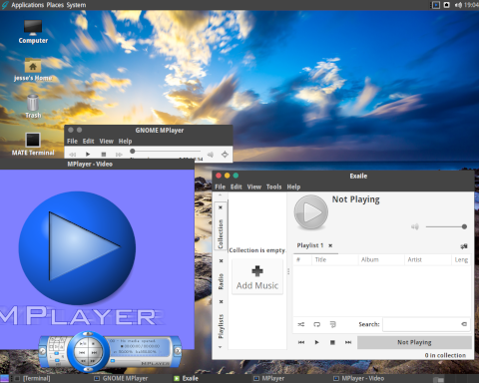Click the volume speaker icon in GNOME MPlayer

[x=211, y=155]
